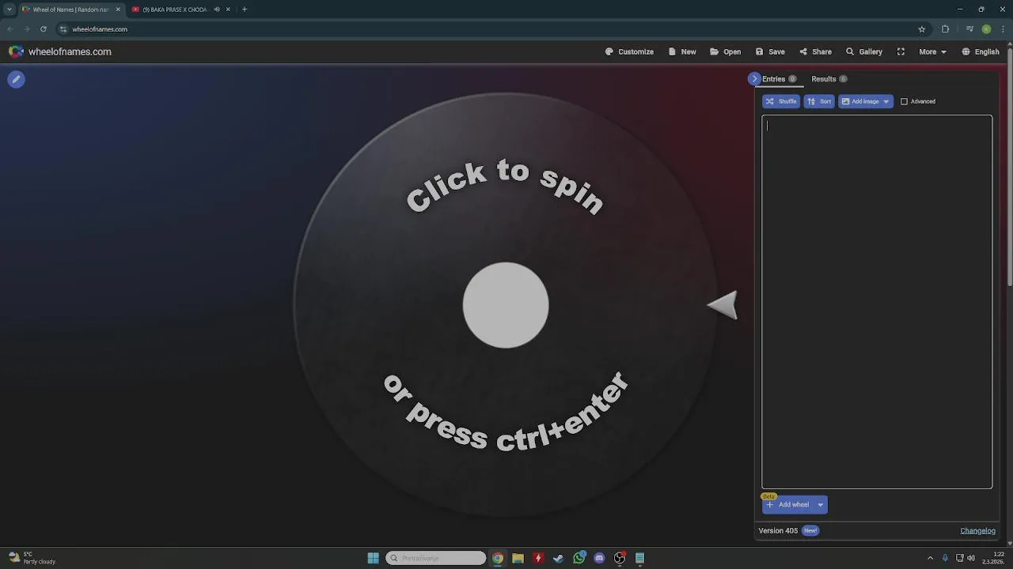This screenshot has width=1013, height=569.
Task: Click the New! version badge
Action: [x=810, y=531]
